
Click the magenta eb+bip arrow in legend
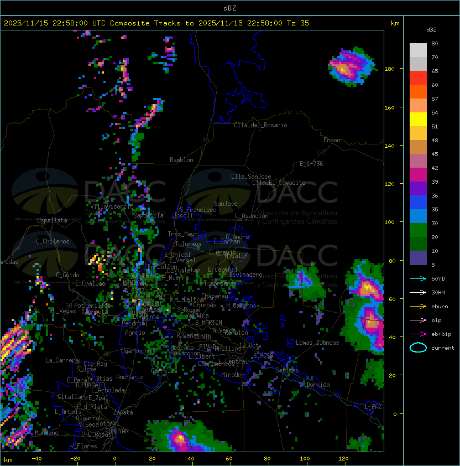point(418,334)
